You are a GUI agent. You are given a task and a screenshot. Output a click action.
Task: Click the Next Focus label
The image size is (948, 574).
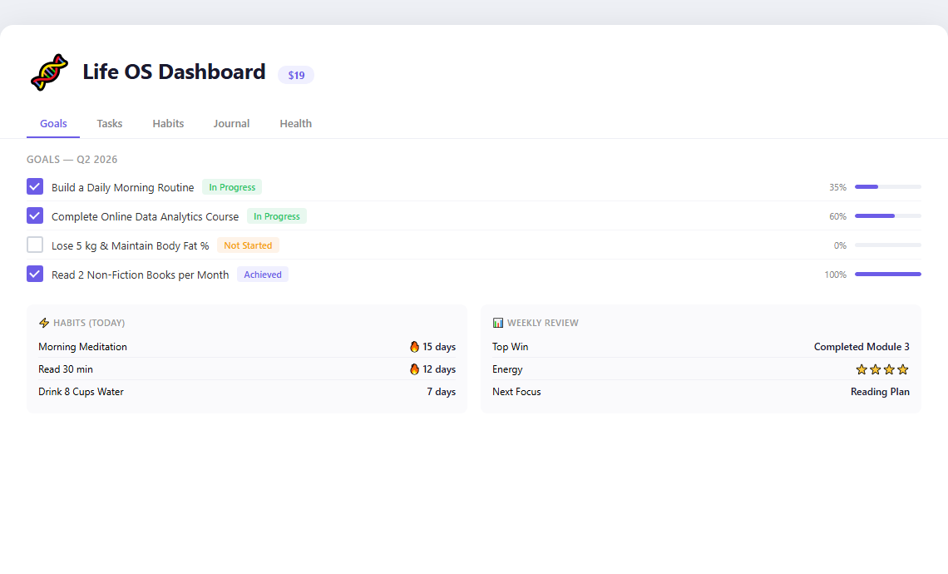(x=517, y=391)
